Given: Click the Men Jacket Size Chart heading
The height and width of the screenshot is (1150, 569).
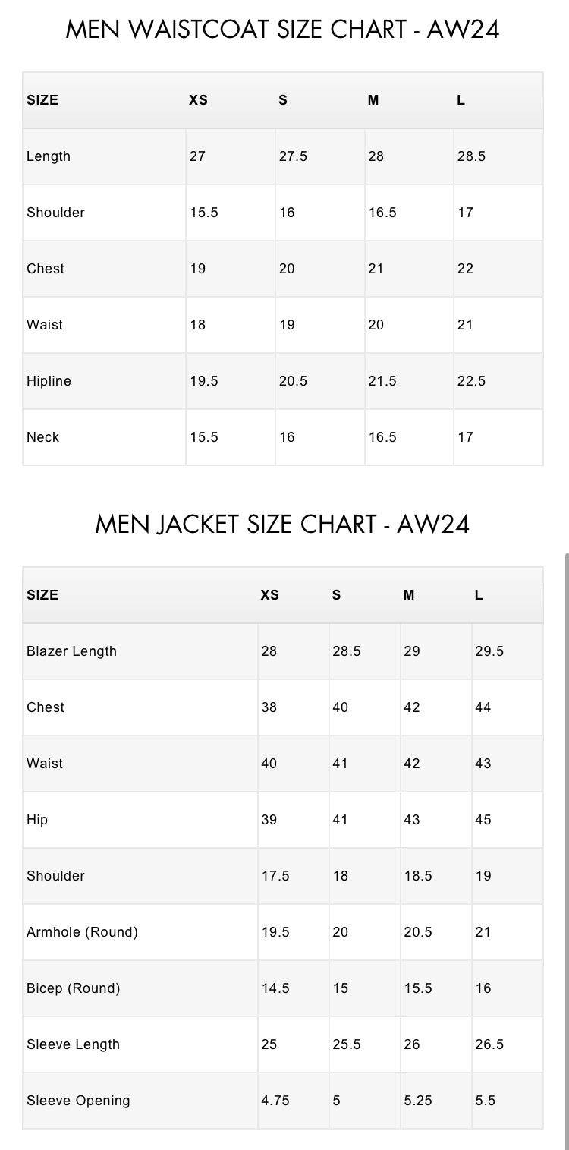Looking at the screenshot, I should coord(283,525).
